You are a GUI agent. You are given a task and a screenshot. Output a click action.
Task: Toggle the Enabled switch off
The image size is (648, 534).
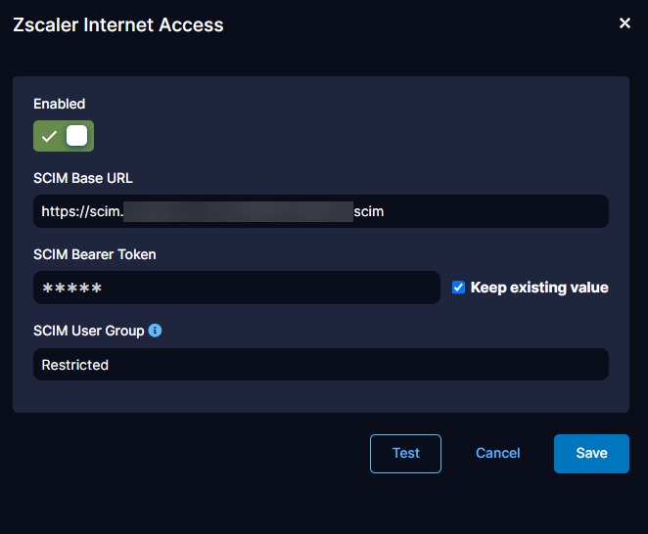coord(64,136)
